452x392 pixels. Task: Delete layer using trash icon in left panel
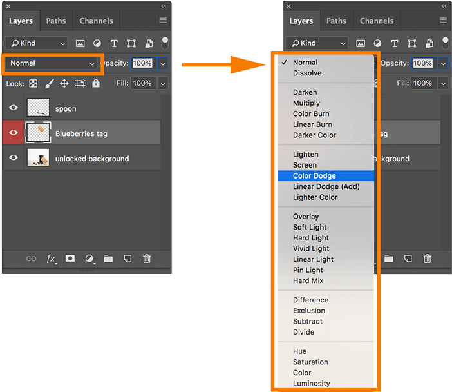pyautogui.click(x=147, y=259)
